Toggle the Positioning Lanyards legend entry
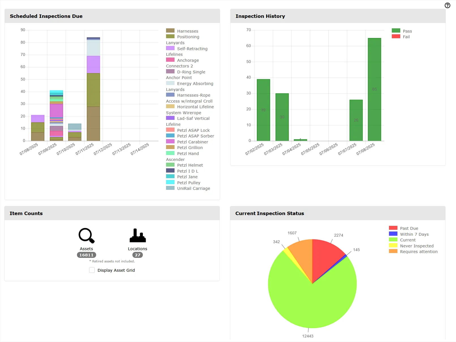 coord(183,40)
